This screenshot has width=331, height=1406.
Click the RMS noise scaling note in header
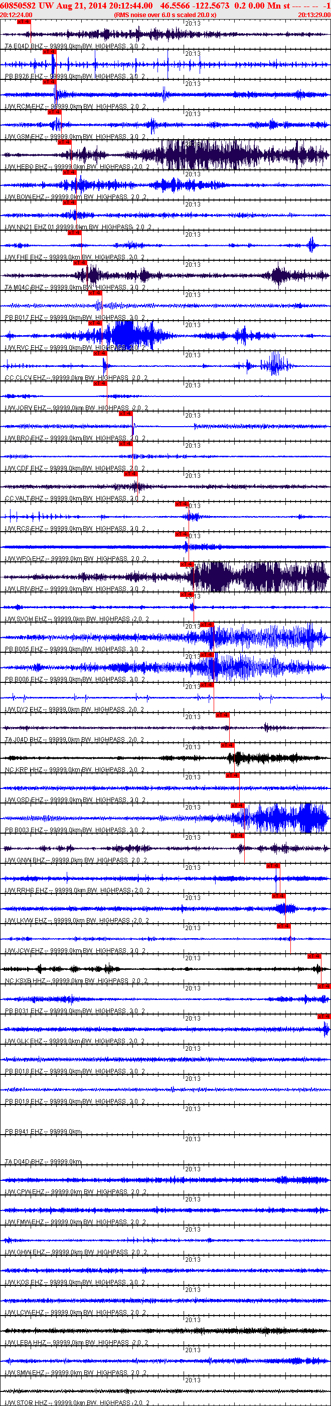[165, 15]
